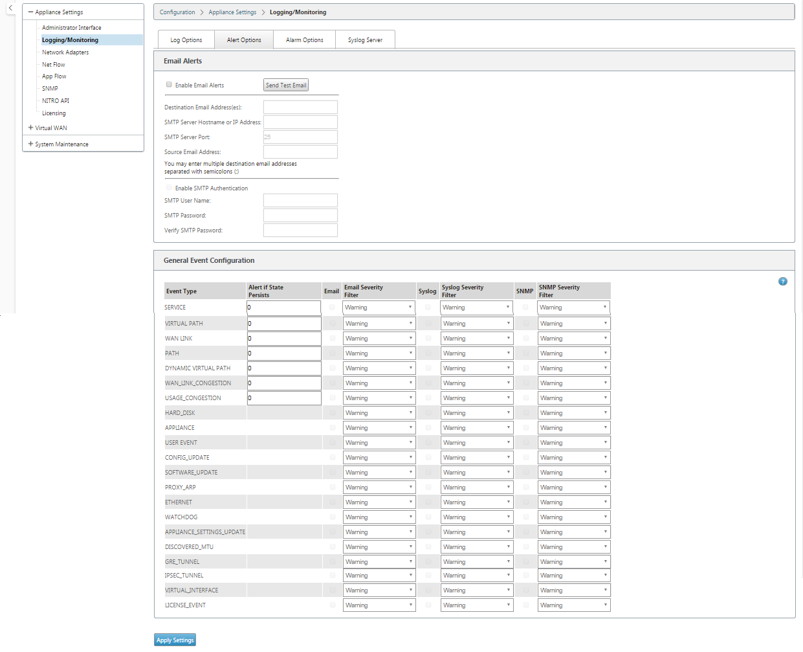
Task: Check the Email box for SERVICE event
Action: point(332,308)
